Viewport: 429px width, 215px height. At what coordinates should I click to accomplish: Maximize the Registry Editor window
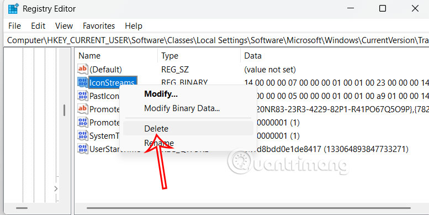pyautogui.click(x=383, y=8)
